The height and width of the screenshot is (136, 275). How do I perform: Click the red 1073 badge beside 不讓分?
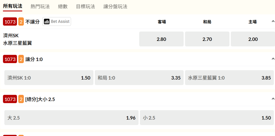[10, 22]
